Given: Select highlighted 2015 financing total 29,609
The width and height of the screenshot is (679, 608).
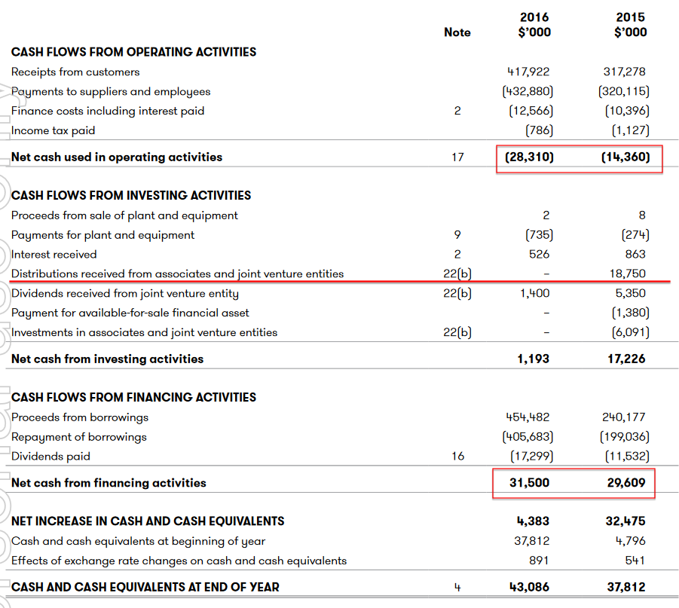Looking at the screenshot, I should (626, 483).
